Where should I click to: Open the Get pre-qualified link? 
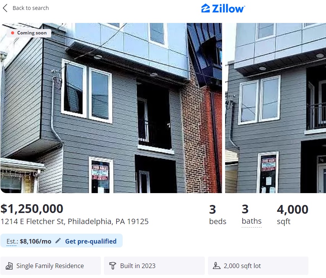(91, 241)
